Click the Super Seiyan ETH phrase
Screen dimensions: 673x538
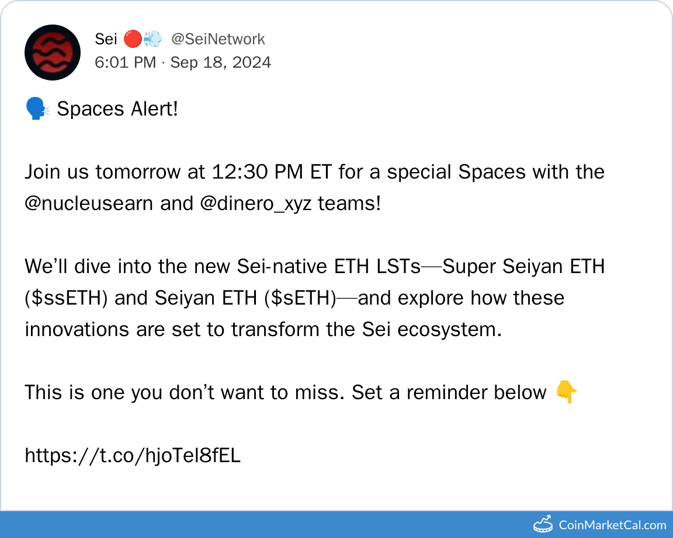523,267
